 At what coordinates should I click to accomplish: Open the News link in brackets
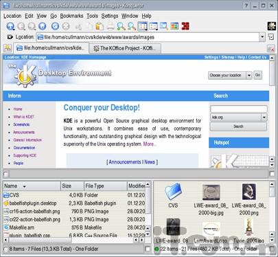150,162
